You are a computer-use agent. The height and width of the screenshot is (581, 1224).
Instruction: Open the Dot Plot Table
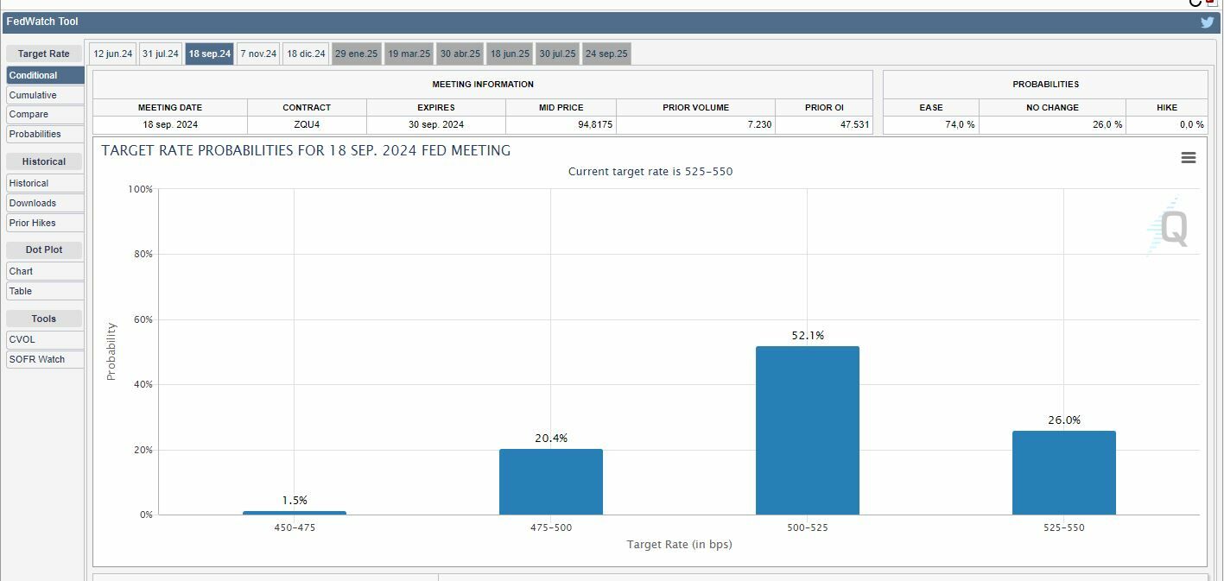click(45, 291)
